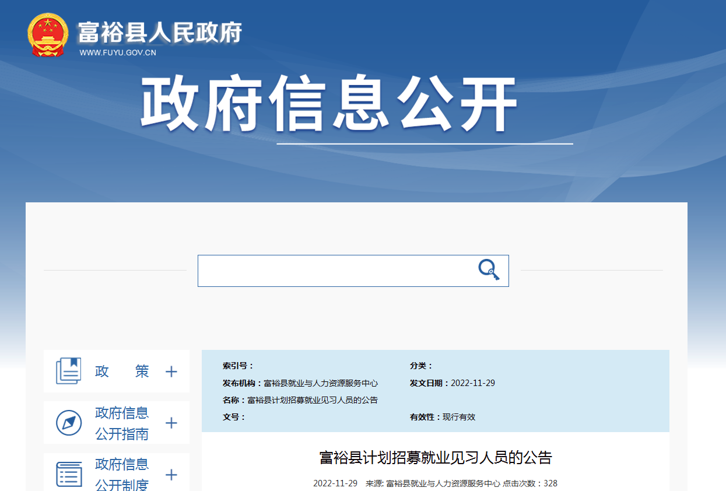Click the WWW.FUYU.GOV.CN address text
726x491 pixels.
pos(118,53)
